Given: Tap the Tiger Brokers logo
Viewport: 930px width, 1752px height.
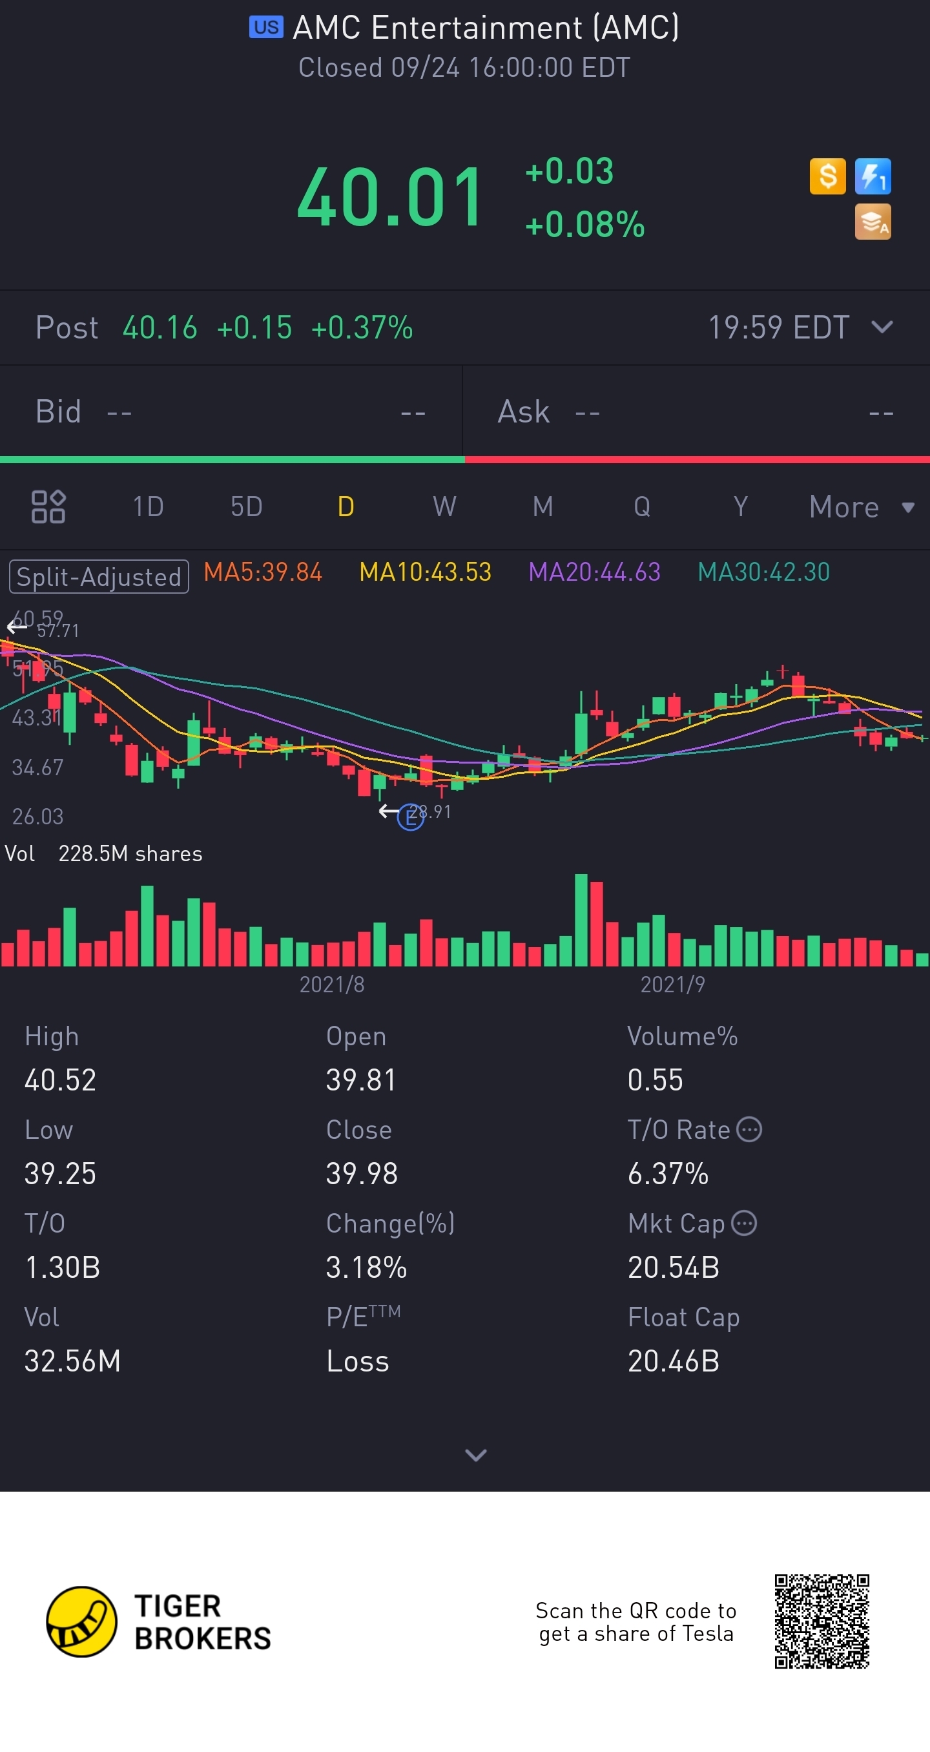Looking at the screenshot, I should 158,1622.
